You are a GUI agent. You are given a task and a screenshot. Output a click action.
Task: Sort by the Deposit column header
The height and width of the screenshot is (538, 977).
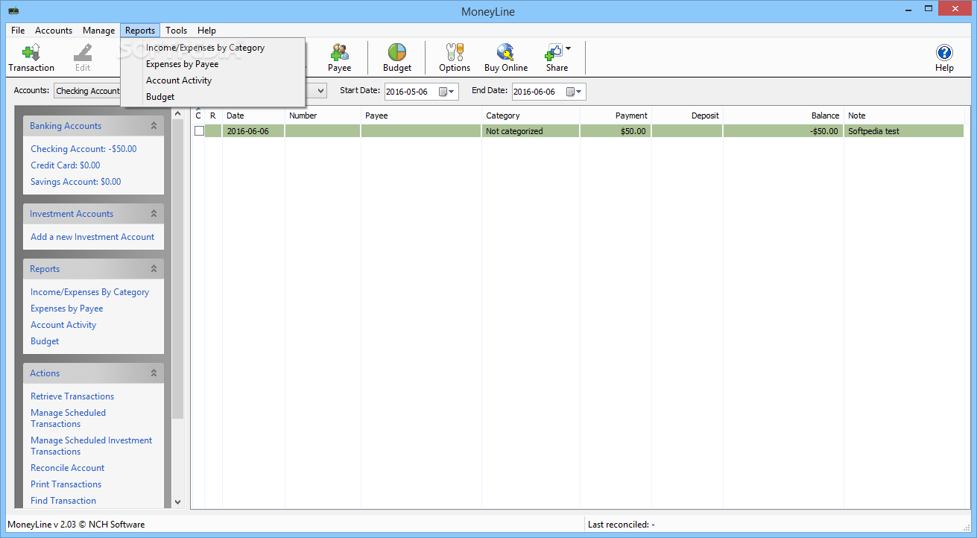687,115
